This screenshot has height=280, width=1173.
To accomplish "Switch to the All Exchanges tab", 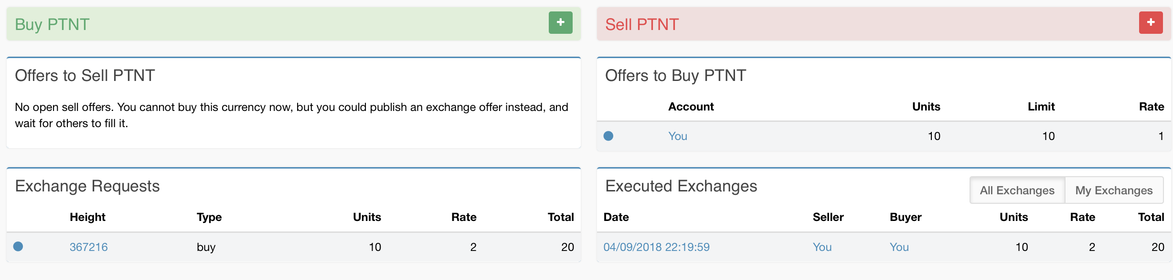I will click(x=1017, y=190).
